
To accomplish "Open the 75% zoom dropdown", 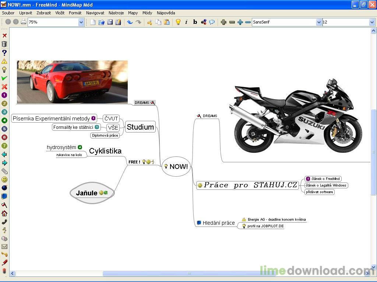I will pyautogui.click(x=81, y=22).
